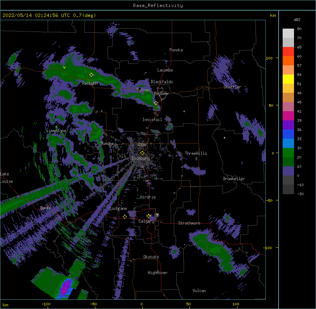
Task: Click the Lacombe town label
Action: point(165,70)
